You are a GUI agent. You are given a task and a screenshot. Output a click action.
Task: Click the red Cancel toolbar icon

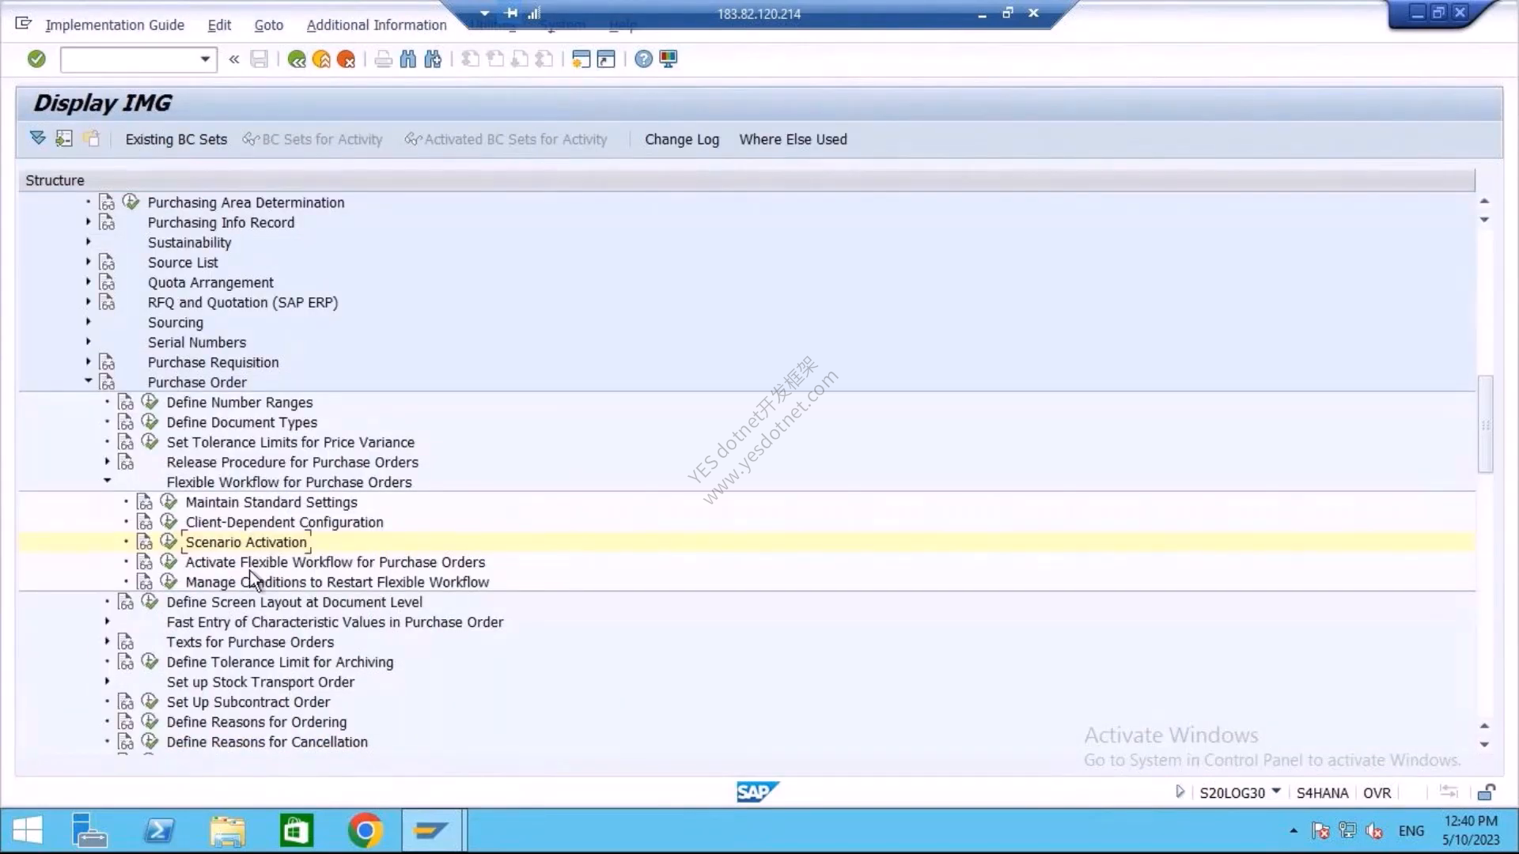(346, 59)
